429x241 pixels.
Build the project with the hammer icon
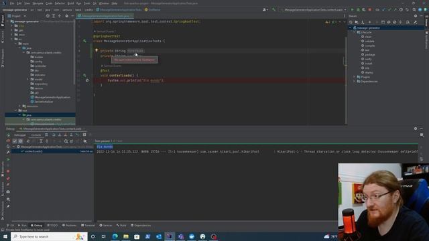click(273, 9)
